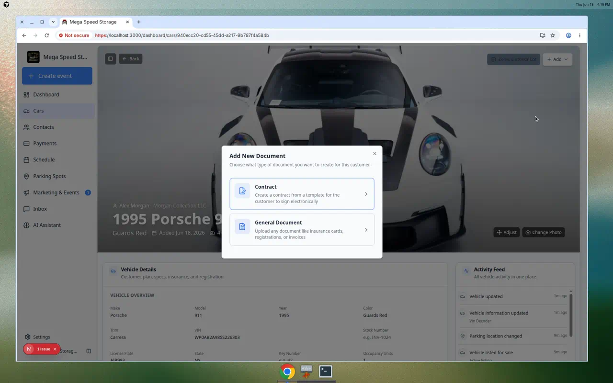Click the Marketing megaphone icon
Image resolution: width=613 pixels, height=383 pixels.
(26, 192)
